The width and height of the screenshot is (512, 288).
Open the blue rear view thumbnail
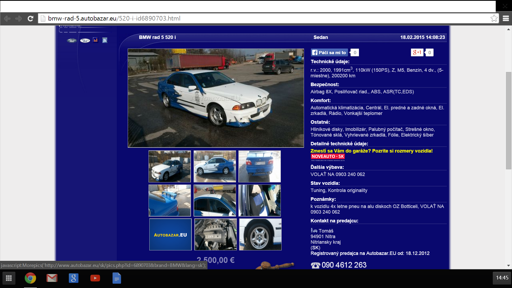pos(259,166)
